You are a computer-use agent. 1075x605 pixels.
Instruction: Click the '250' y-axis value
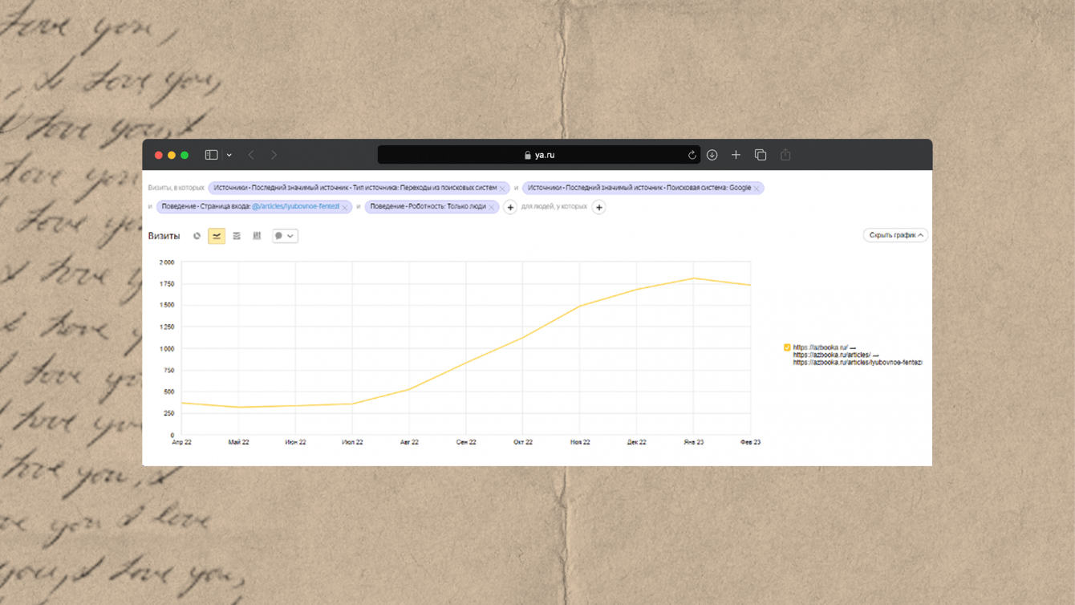click(x=168, y=414)
